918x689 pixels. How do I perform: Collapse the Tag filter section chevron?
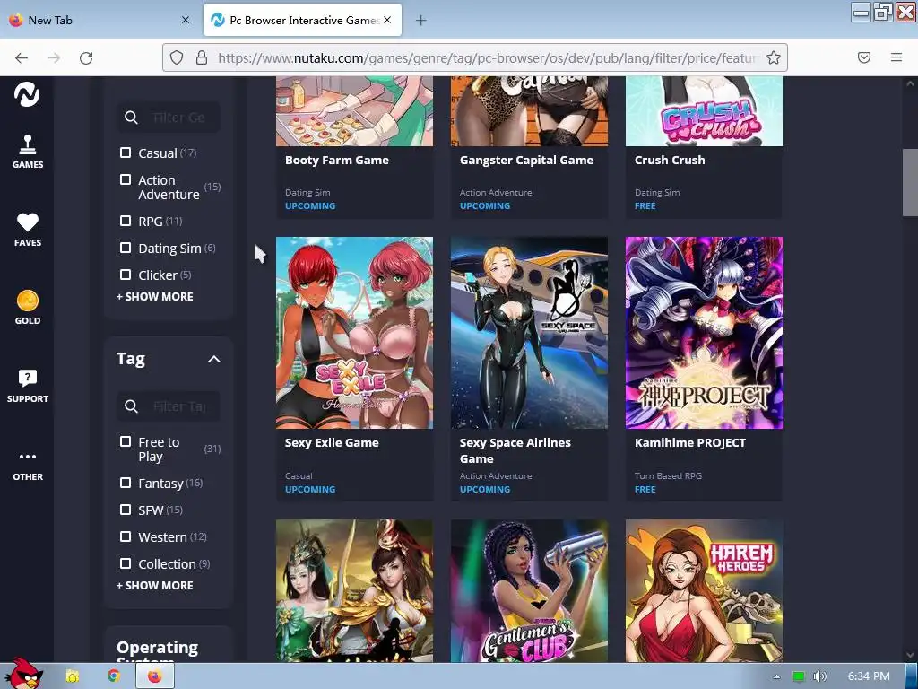click(x=214, y=359)
